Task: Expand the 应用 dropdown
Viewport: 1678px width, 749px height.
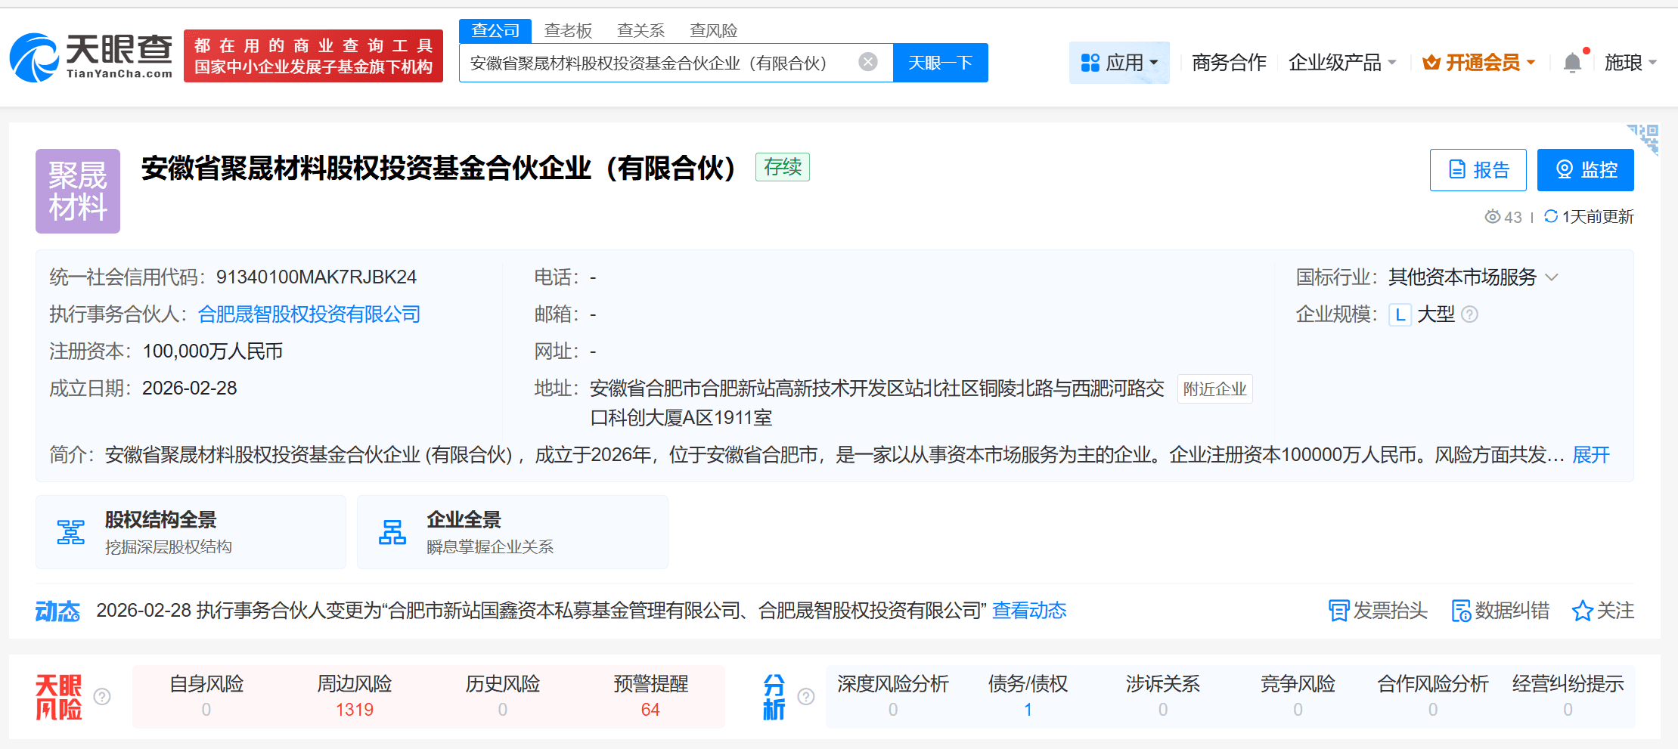Action: pos(1120,62)
